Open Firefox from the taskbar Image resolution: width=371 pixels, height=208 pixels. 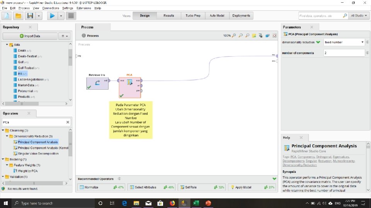click(x=172, y=203)
